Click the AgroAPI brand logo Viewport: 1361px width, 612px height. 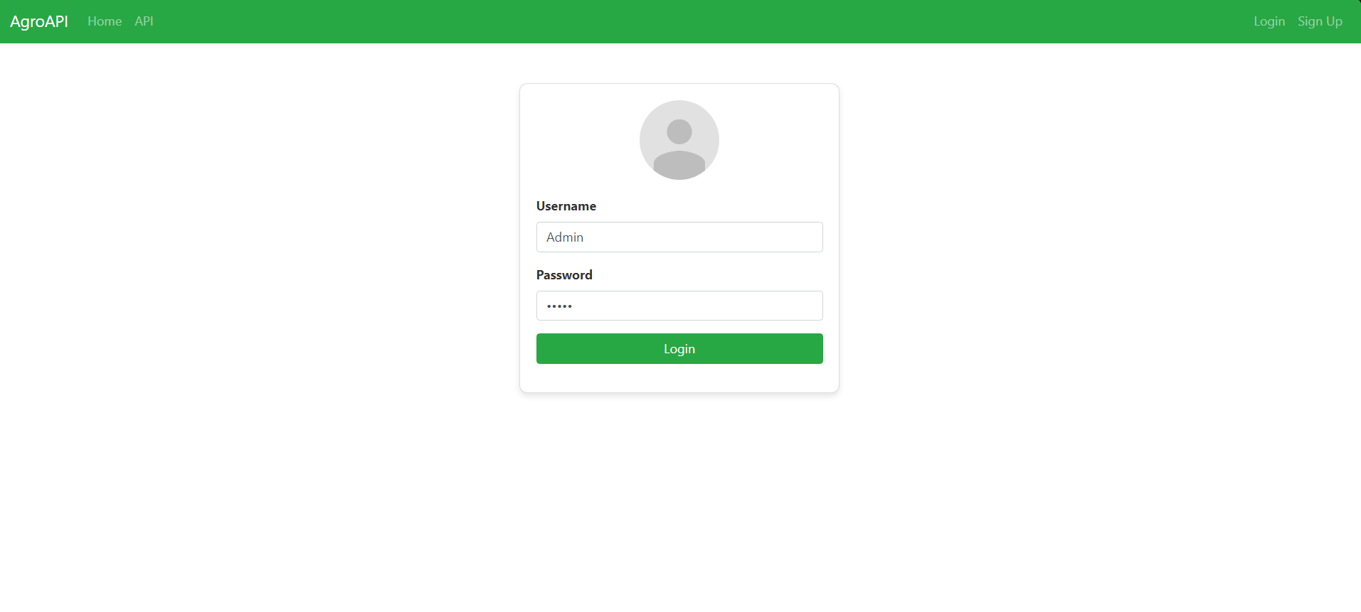tap(39, 21)
